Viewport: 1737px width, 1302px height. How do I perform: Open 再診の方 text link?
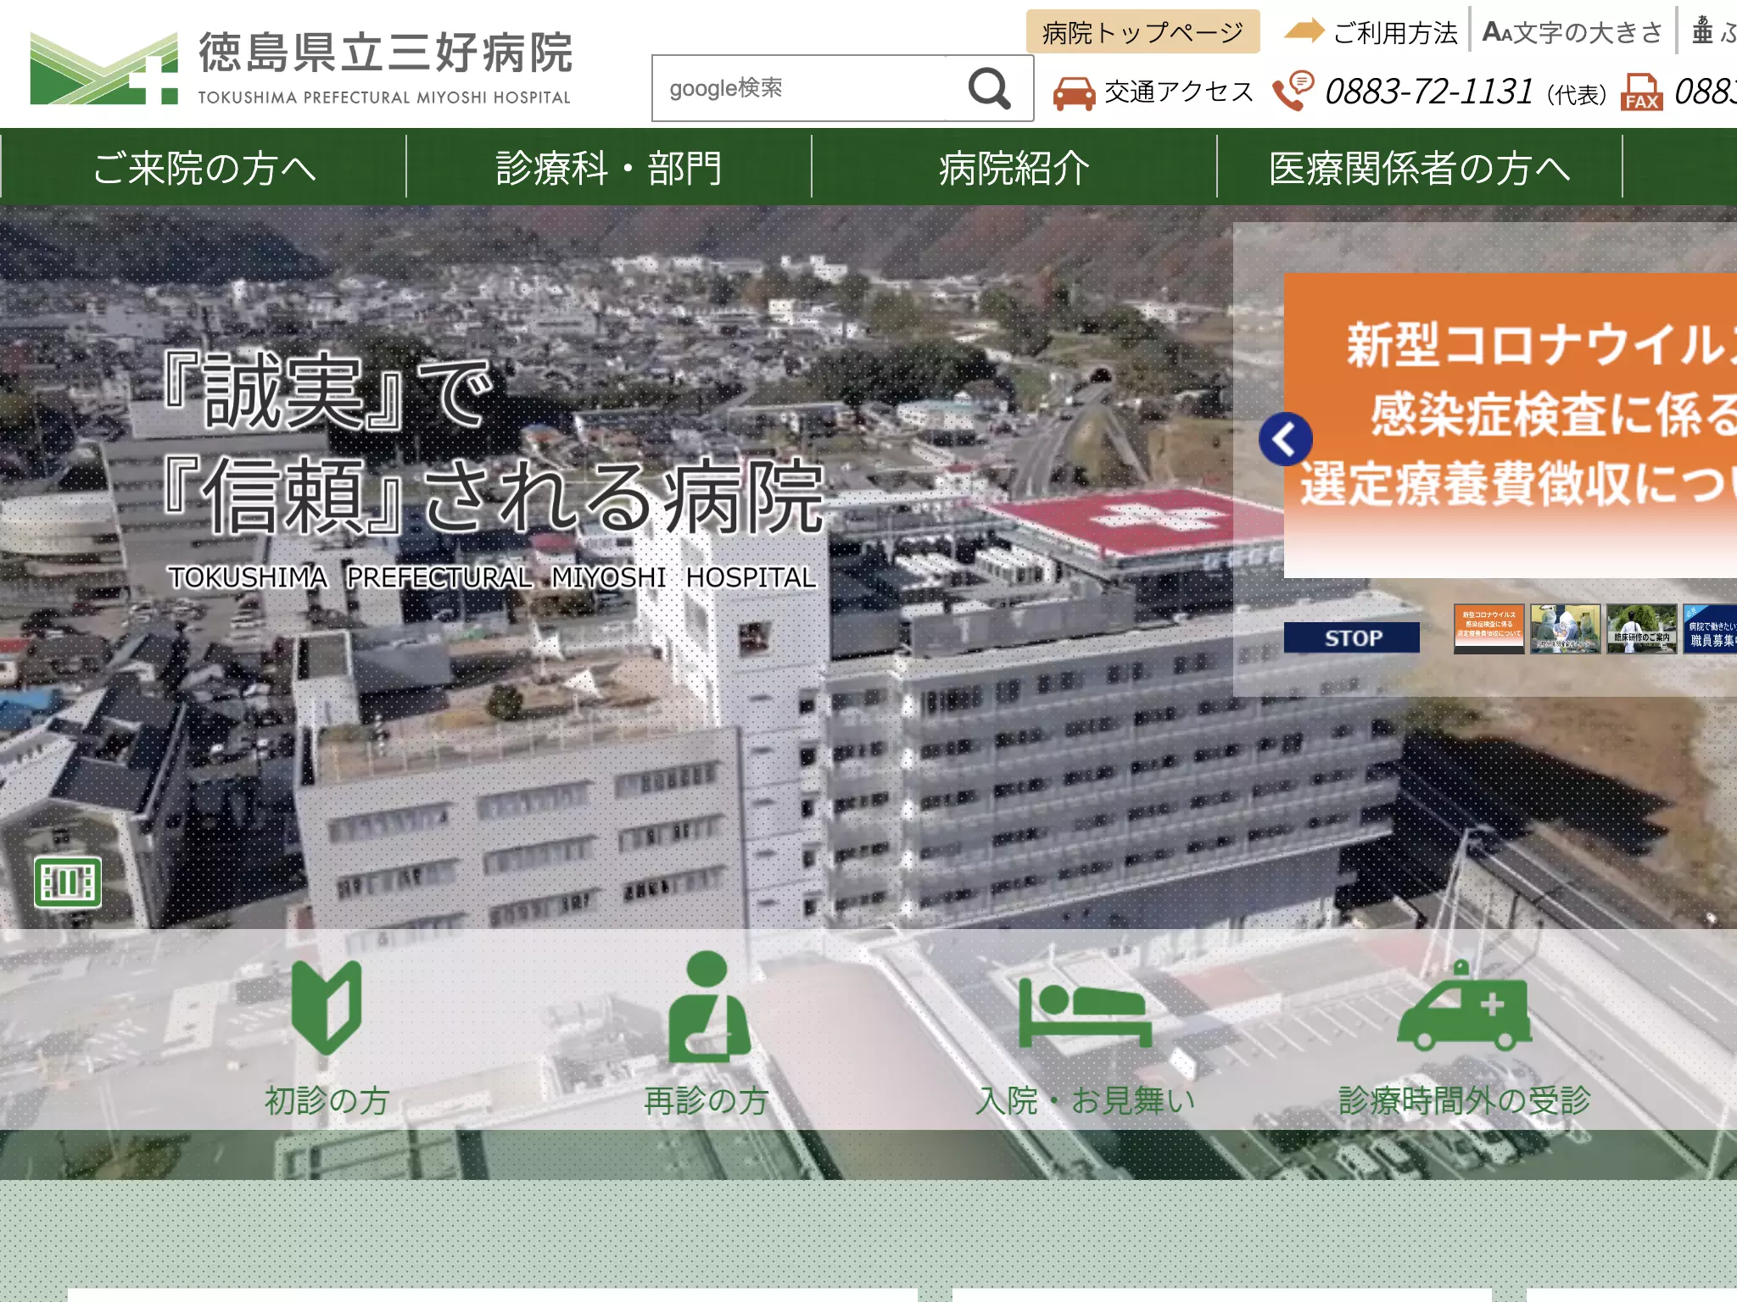point(706,1100)
